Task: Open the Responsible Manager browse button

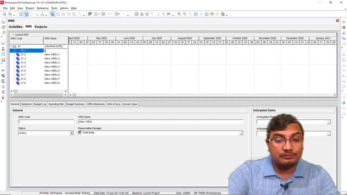Action: coord(241,133)
